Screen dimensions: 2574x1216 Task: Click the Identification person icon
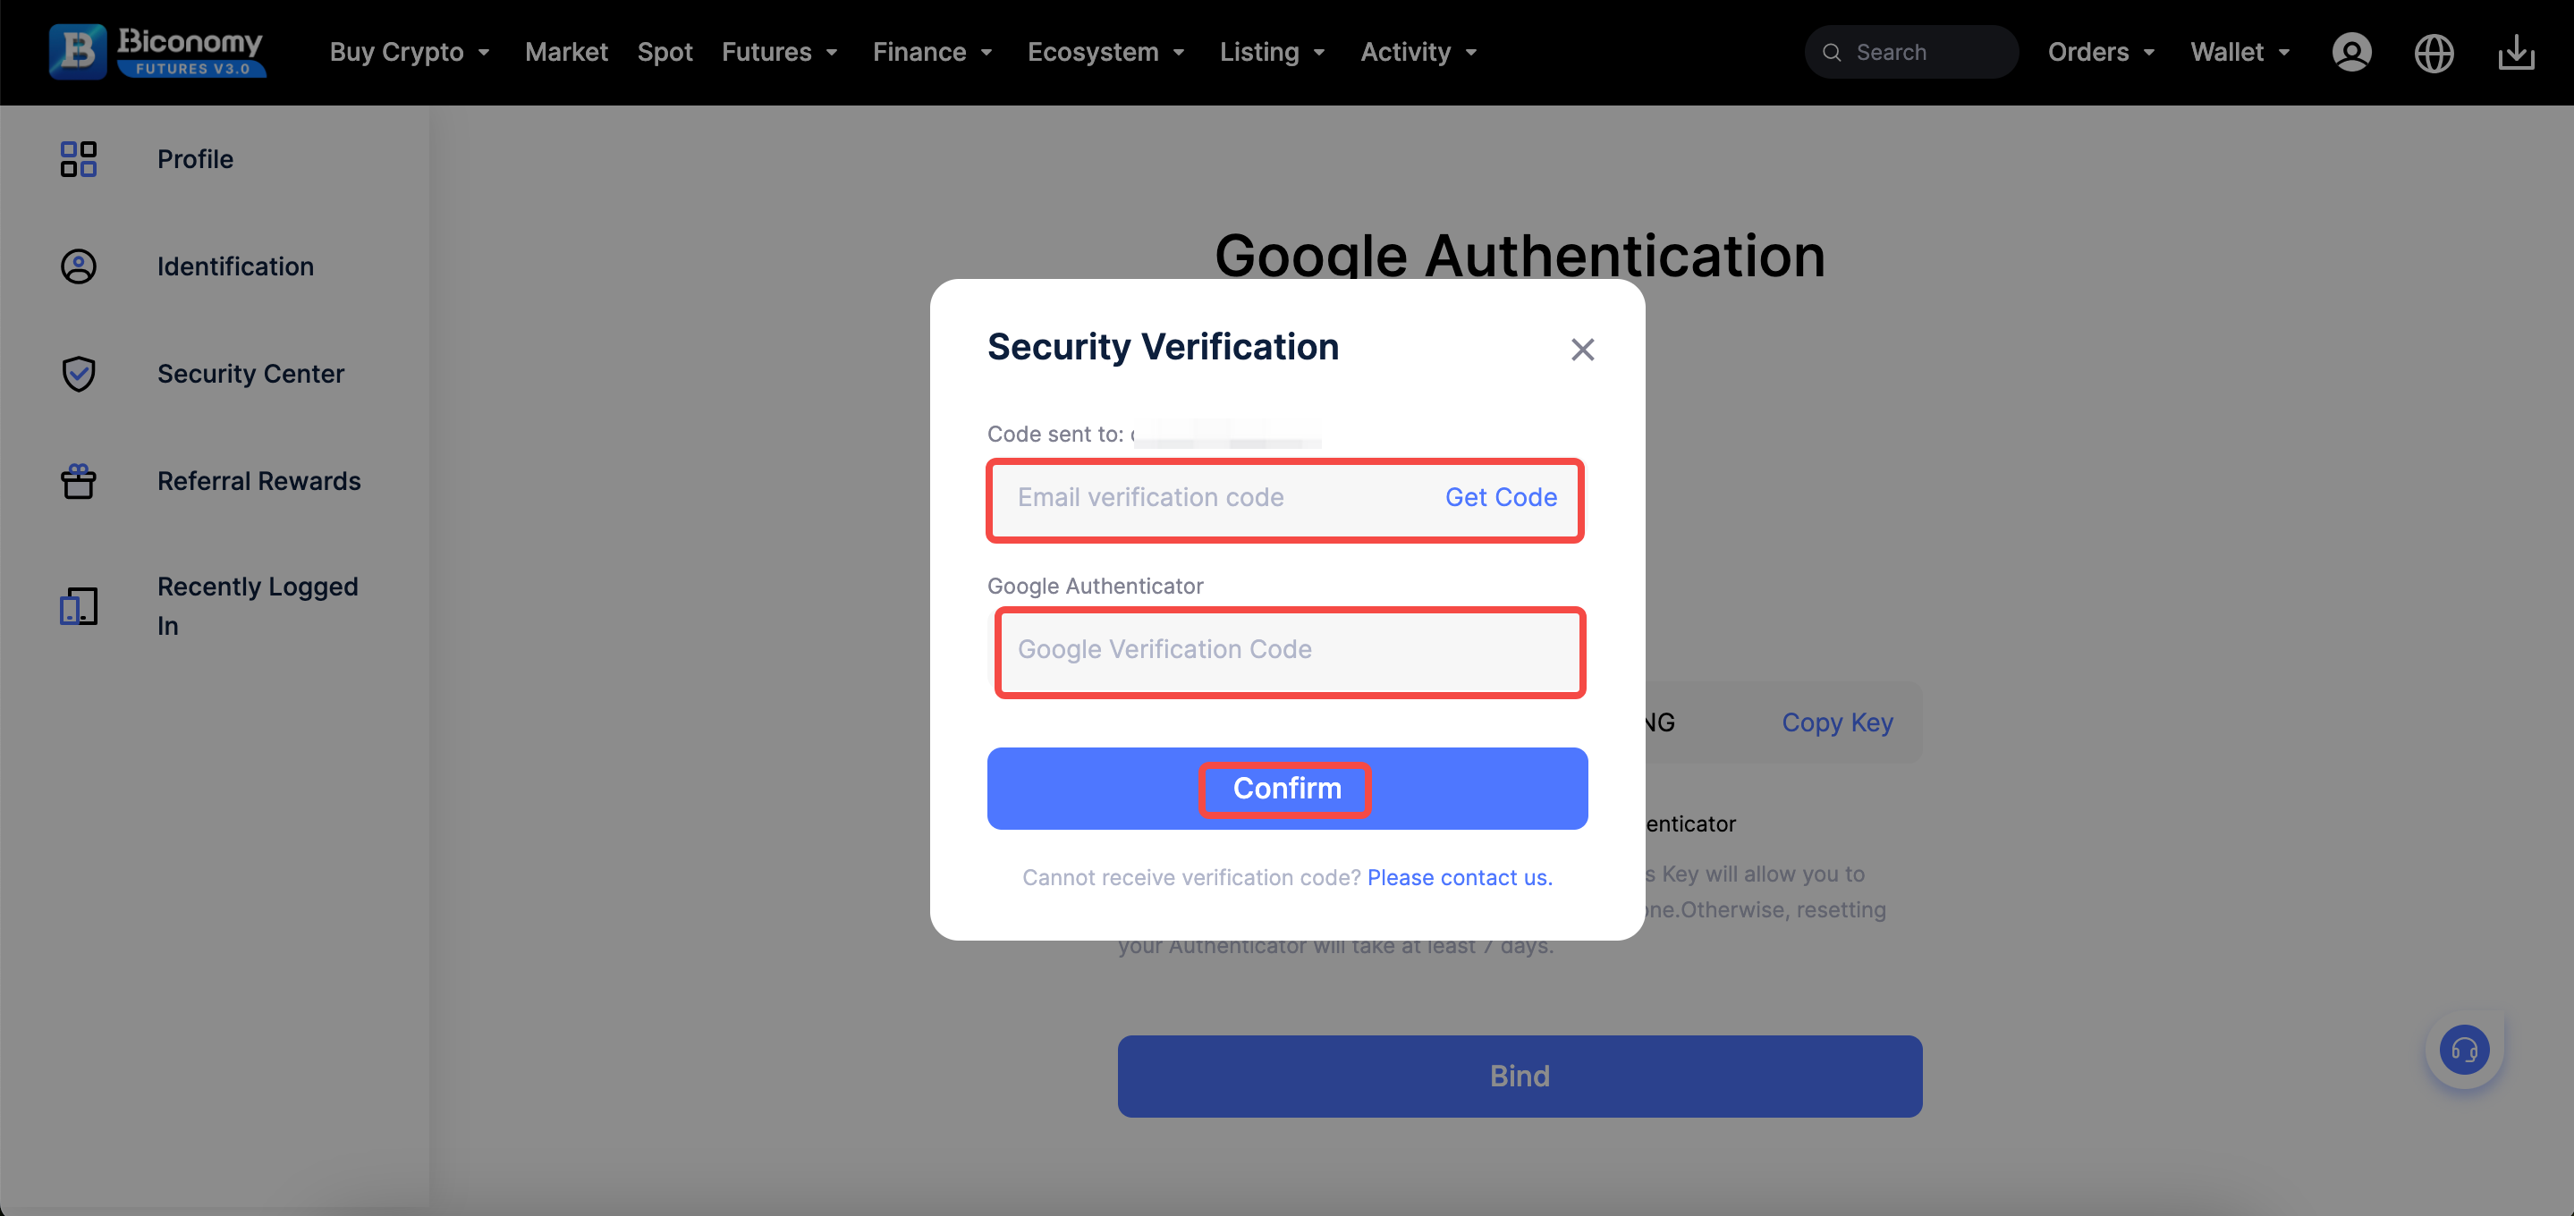pos(78,266)
